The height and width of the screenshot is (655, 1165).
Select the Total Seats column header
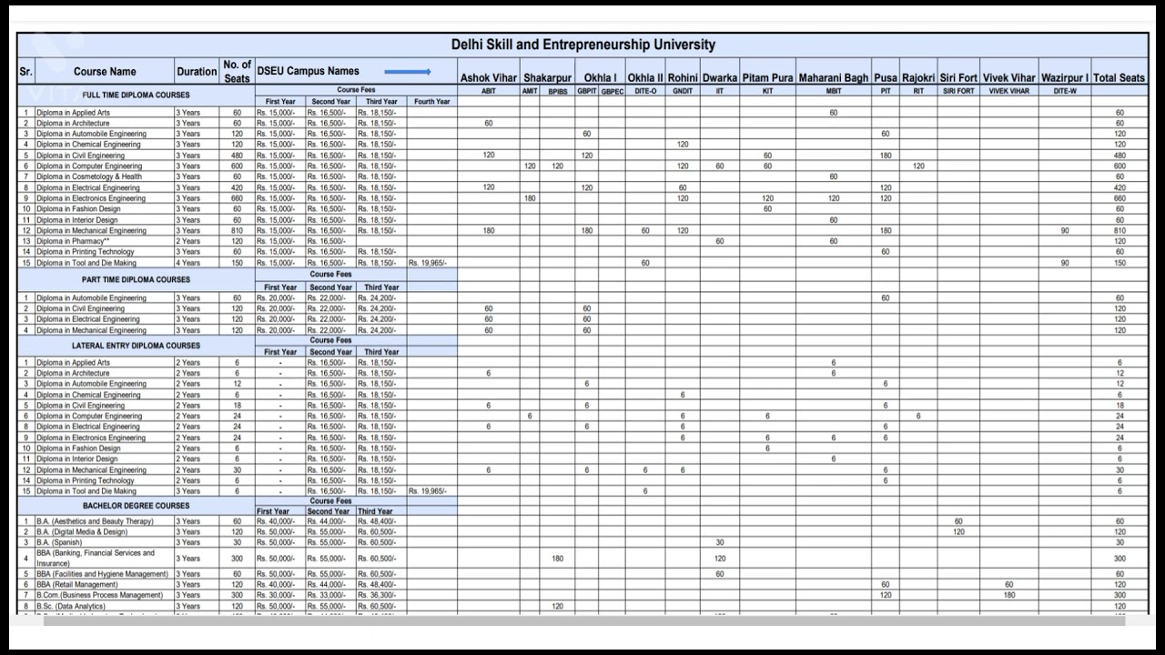(x=1119, y=78)
